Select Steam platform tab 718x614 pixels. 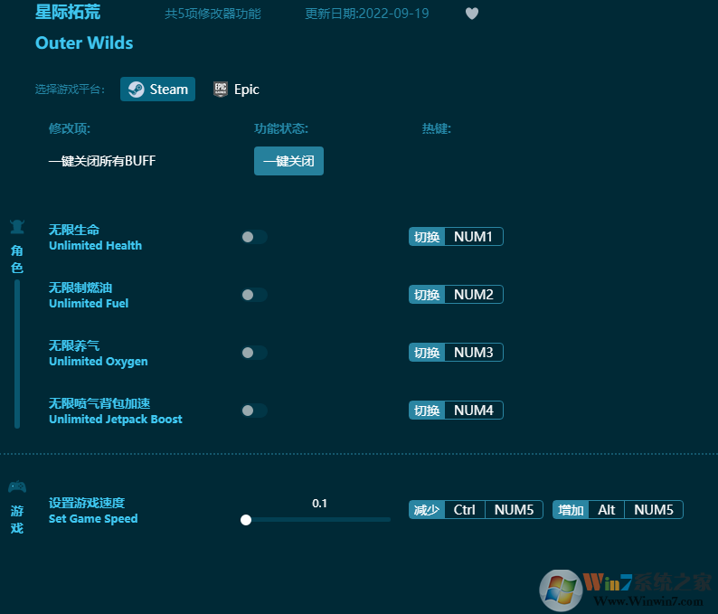[157, 90]
